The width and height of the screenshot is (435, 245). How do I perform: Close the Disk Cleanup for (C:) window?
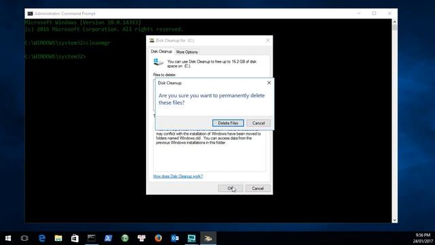[268, 40]
